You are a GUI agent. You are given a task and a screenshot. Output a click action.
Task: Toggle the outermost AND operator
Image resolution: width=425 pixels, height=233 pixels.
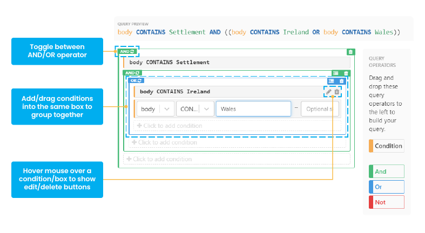(127, 52)
